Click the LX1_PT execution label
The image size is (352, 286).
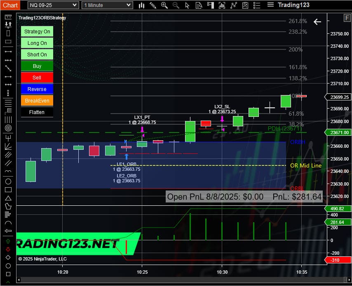point(142,120)
